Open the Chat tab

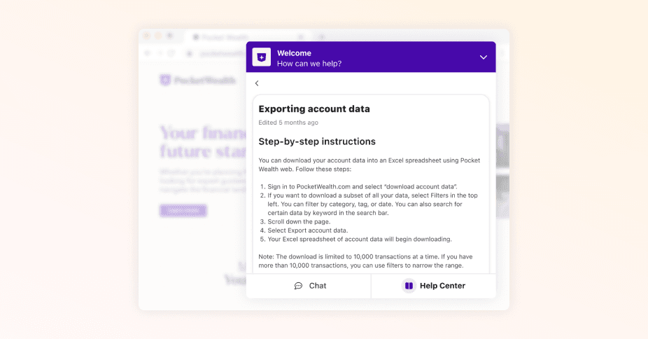pyautogui.click(x=309, y=286)
